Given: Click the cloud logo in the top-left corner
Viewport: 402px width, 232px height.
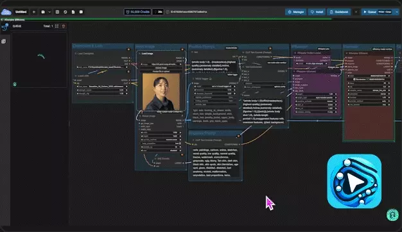Looking at the screenshot, I should (x=6, y=12).
